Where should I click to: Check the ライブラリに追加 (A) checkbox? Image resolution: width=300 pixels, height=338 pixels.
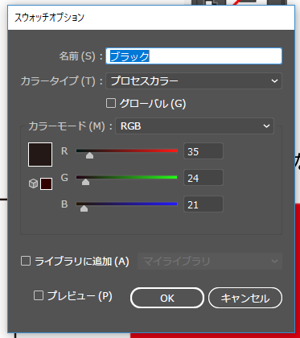click(26, 261)
